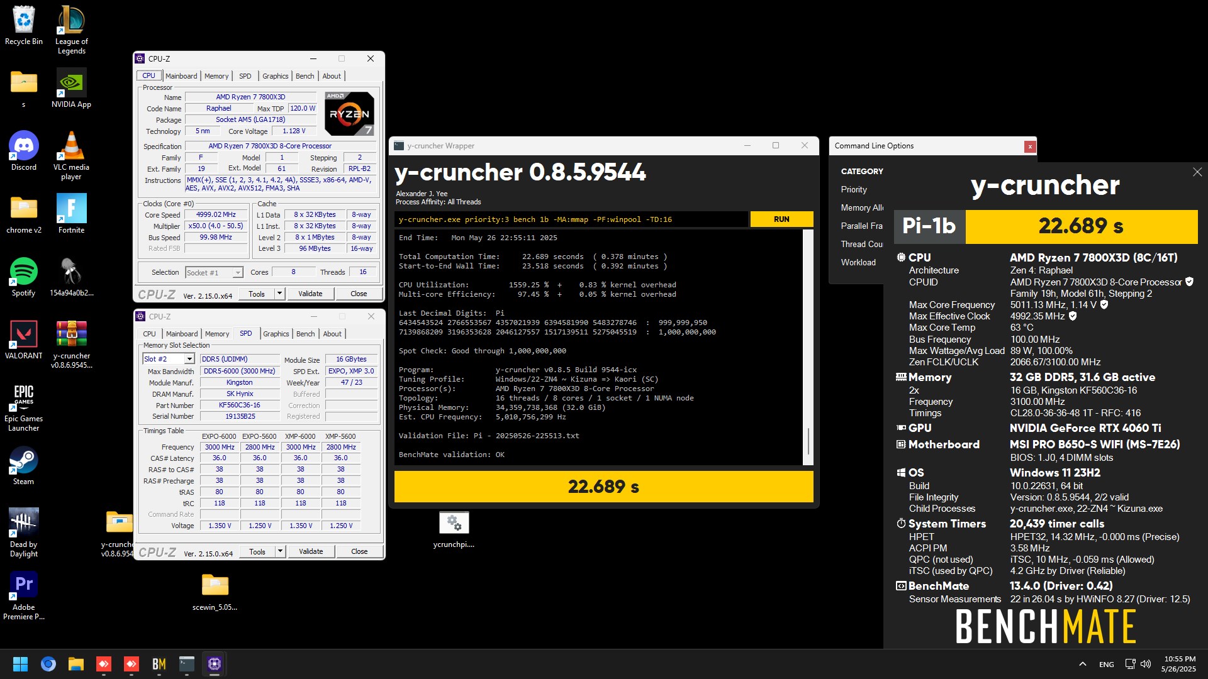Open the Socket #1 selection dropdown

click(214, 272)
